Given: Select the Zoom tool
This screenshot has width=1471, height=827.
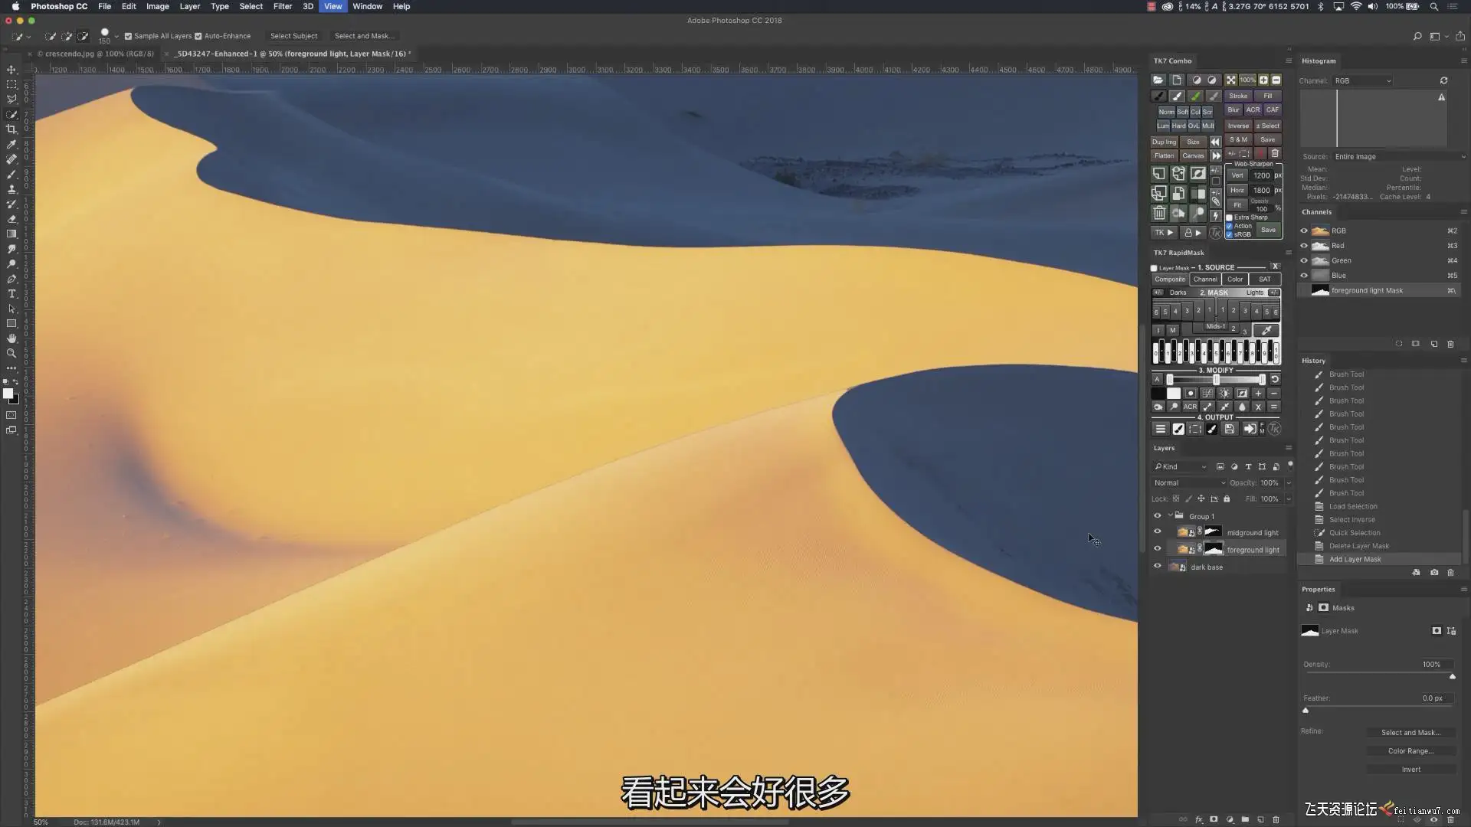Looking at the screenshot, I should 11,353.
